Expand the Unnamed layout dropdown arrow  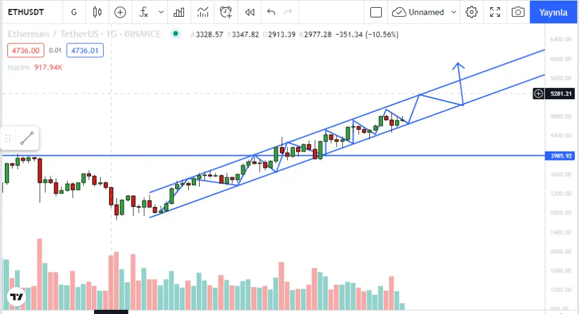coord(452,12)
